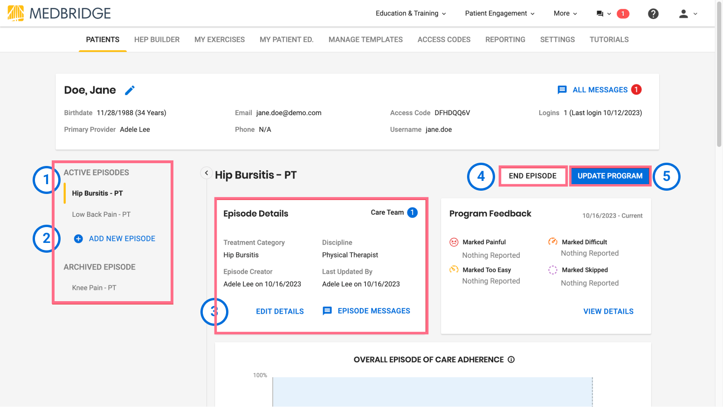Viewport: 723px width, 407px height.
Task: Click the info icon next to Overall Episode Adherence
Action: pyautogui.click(x=511, y=359)
